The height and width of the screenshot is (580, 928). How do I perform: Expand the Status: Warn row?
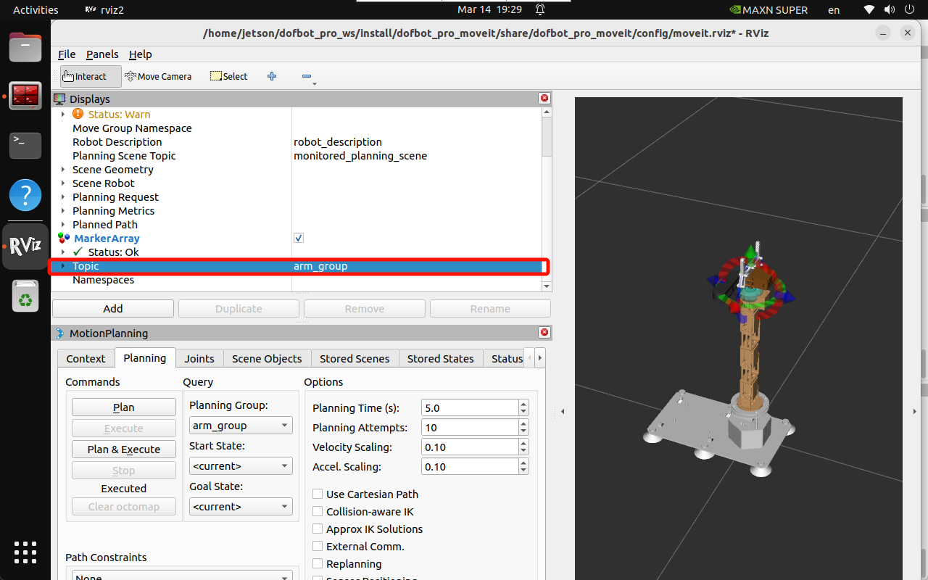(x=63, y=115)
